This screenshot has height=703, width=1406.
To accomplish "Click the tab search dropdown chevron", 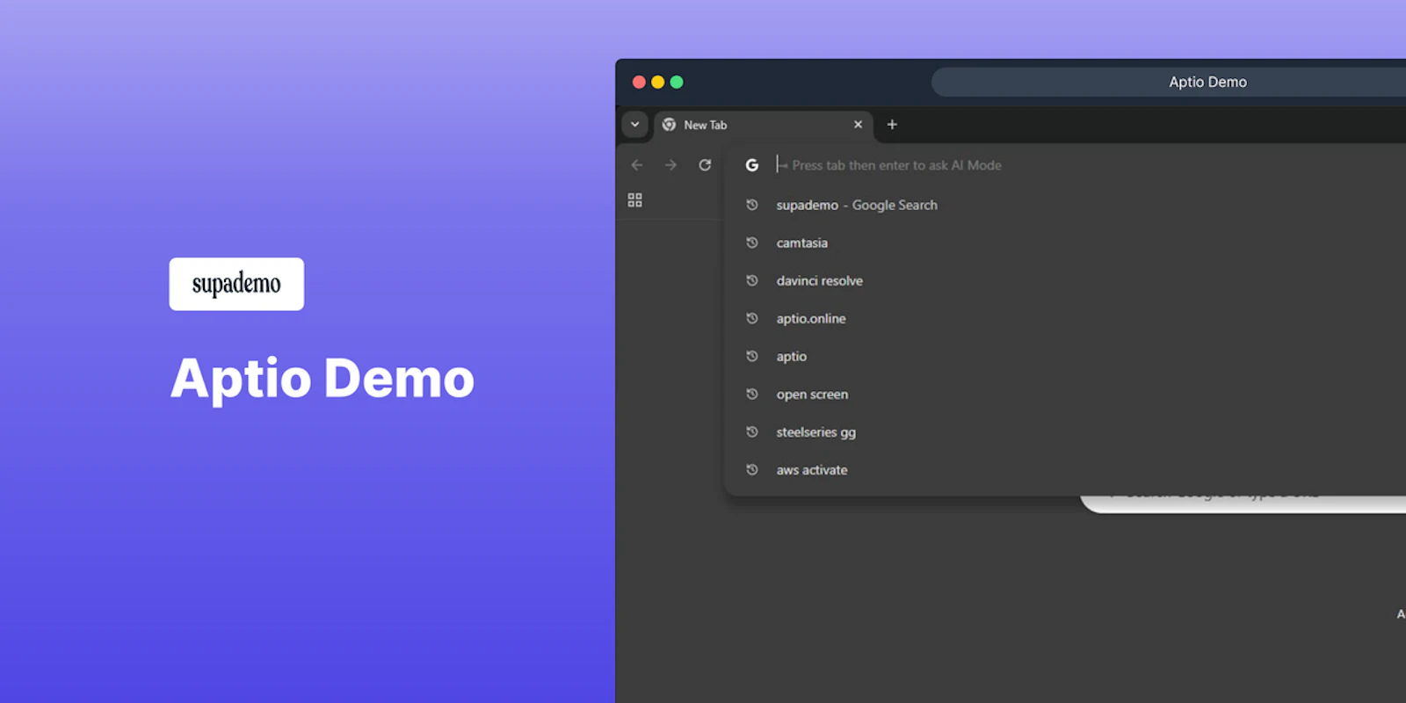I will tap(634, 125).
